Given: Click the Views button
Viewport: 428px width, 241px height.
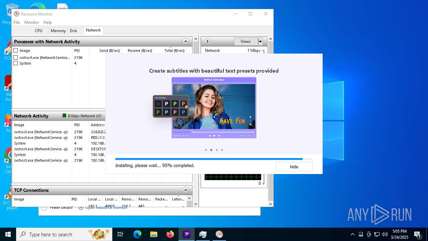Looking at the screenshot, I should point(246,42).
